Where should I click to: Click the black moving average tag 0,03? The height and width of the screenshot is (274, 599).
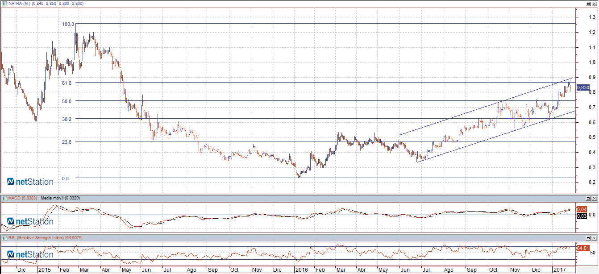point(582,216)
